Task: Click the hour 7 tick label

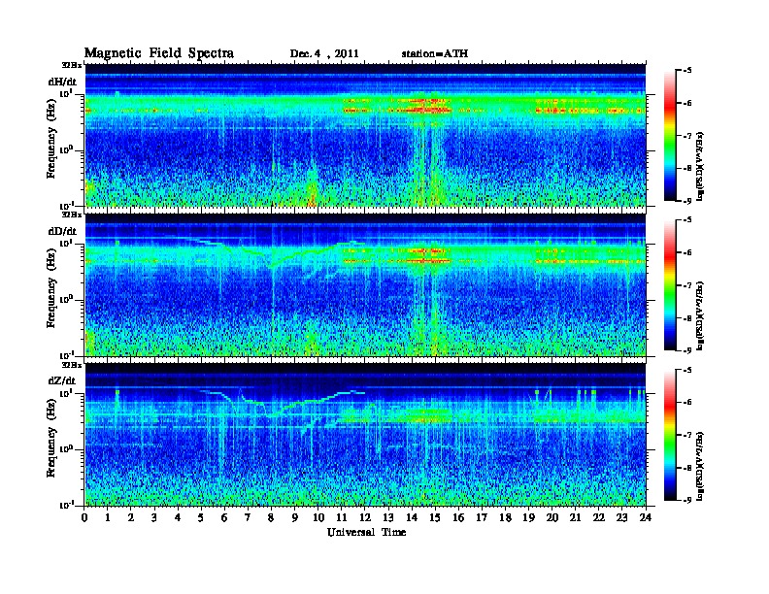Action: pos(248,517)
